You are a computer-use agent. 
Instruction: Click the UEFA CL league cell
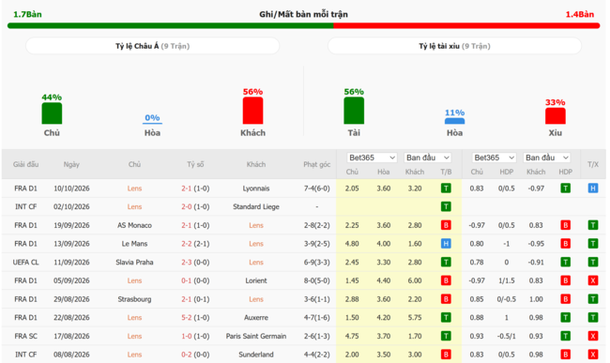(x=25, y=263)
